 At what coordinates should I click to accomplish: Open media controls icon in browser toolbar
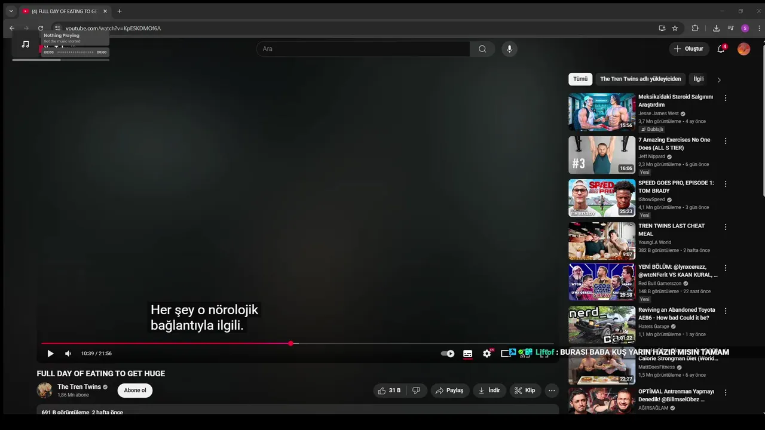(731, 28)
